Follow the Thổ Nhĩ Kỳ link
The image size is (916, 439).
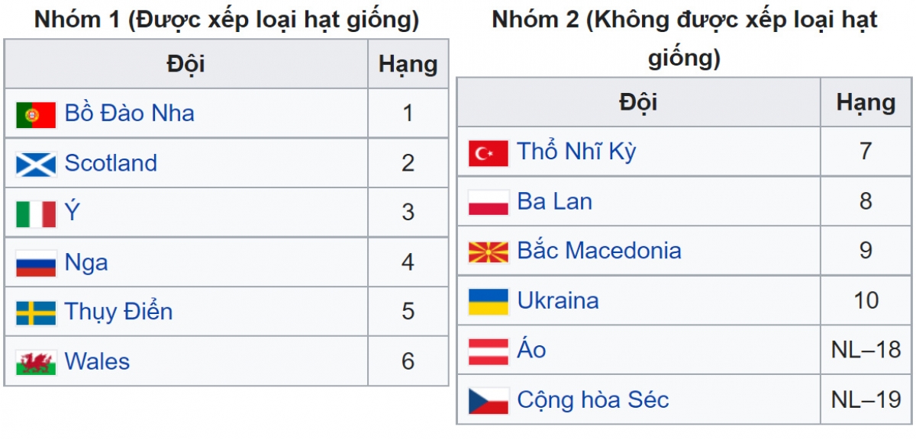click(x=576, y=152)
